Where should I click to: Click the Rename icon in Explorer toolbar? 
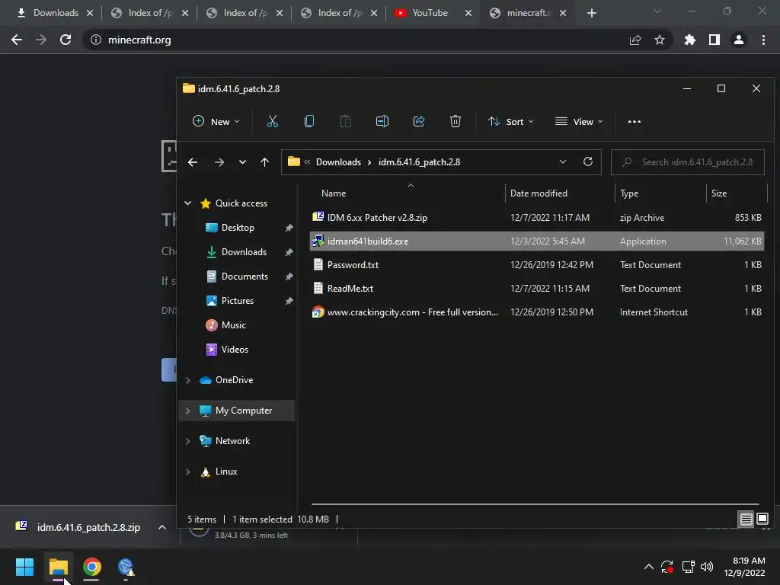pos(382,121)
